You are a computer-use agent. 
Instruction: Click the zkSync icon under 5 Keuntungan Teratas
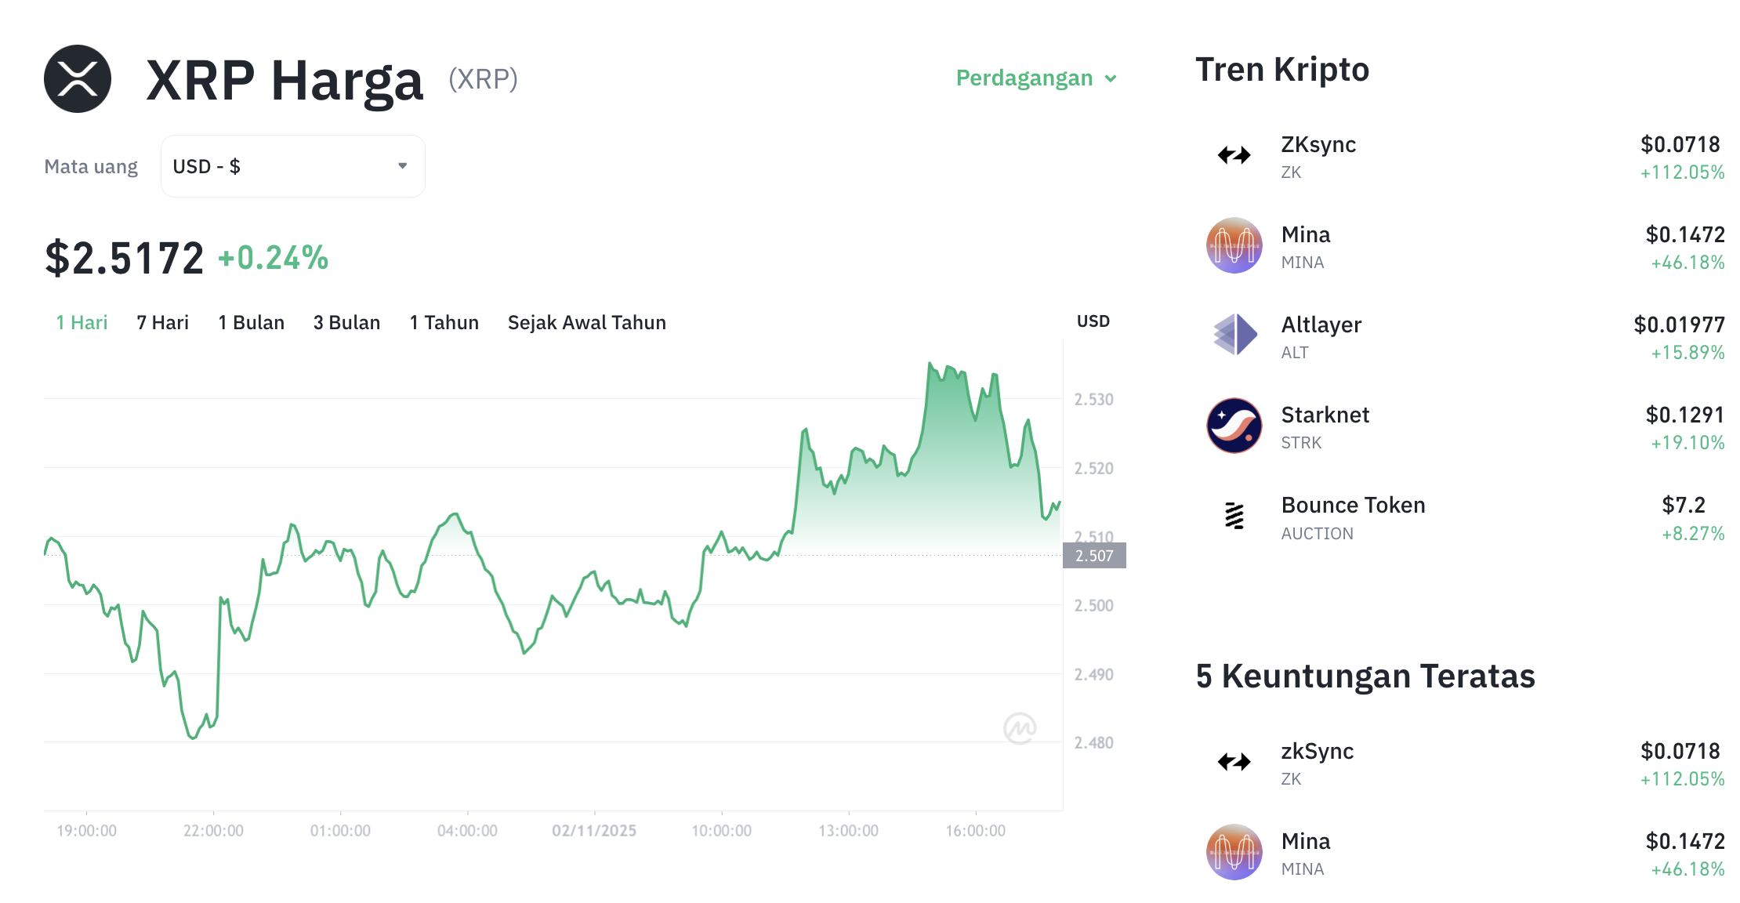(x=1233, y=761)
